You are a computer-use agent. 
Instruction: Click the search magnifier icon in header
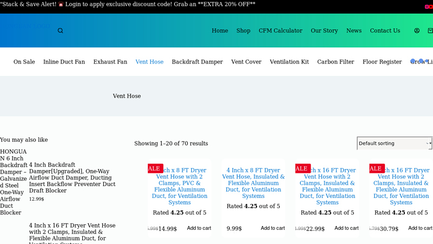coord(60,31)
